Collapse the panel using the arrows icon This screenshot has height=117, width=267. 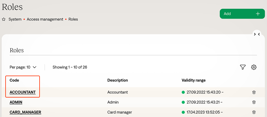(x=257, y=34)
